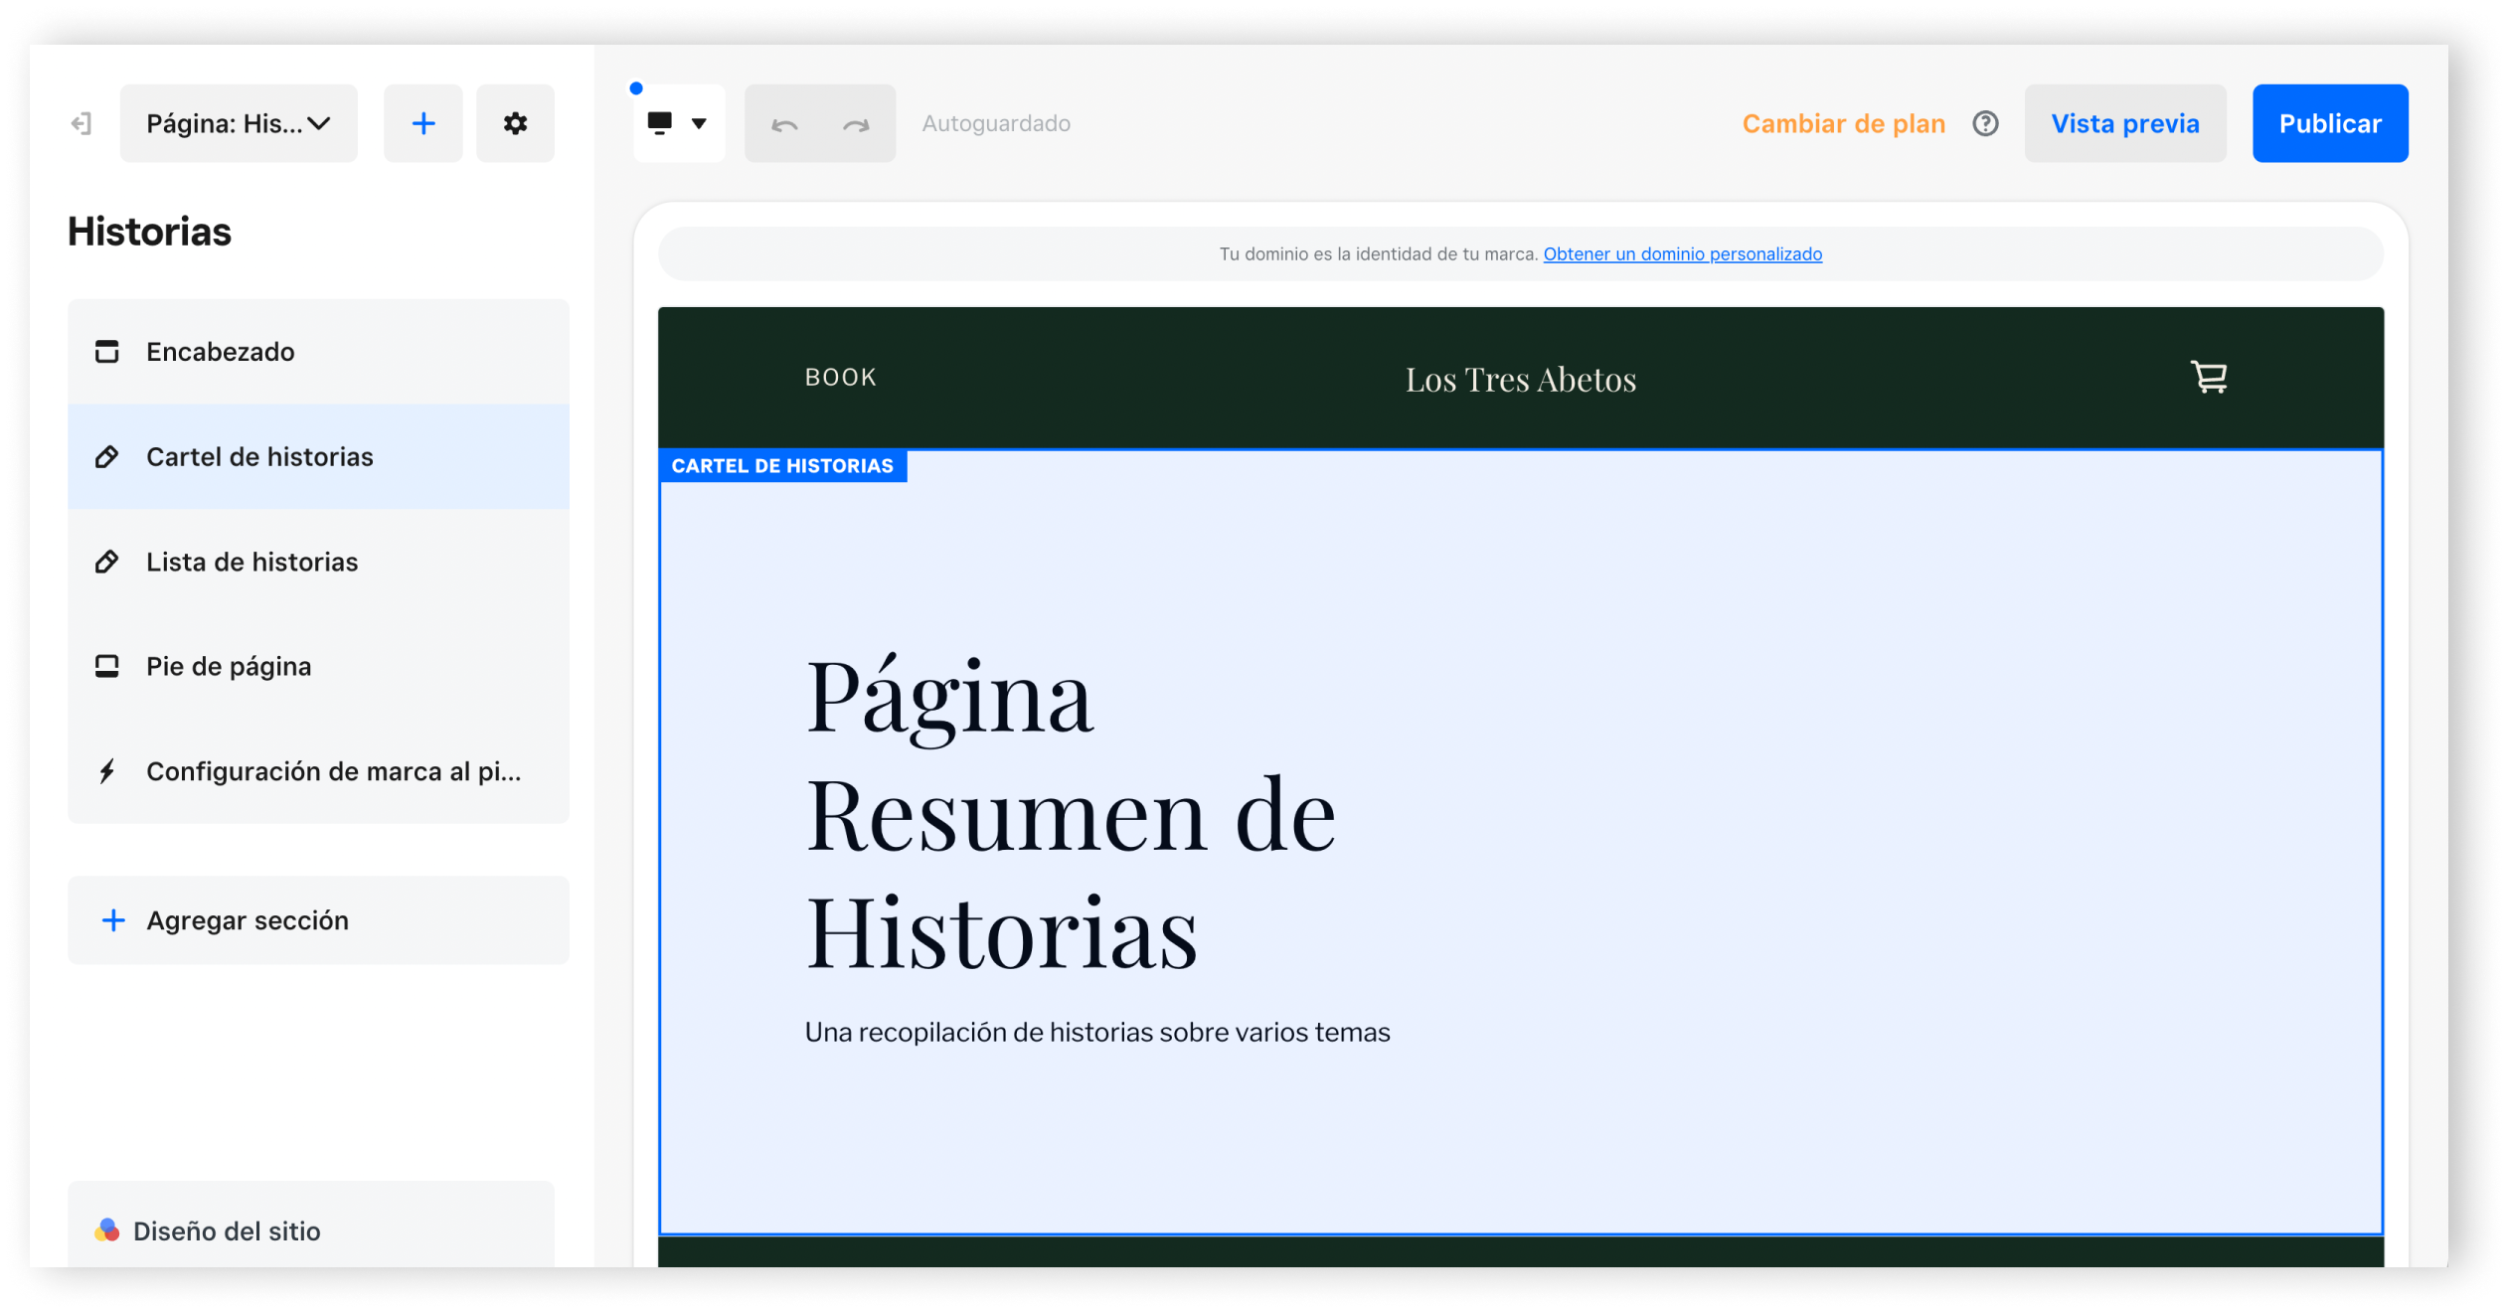The height and width of the screenshot is (1312, 2508).
Task: Click the shopping cart icon in preview
Action: (2209, 377)
